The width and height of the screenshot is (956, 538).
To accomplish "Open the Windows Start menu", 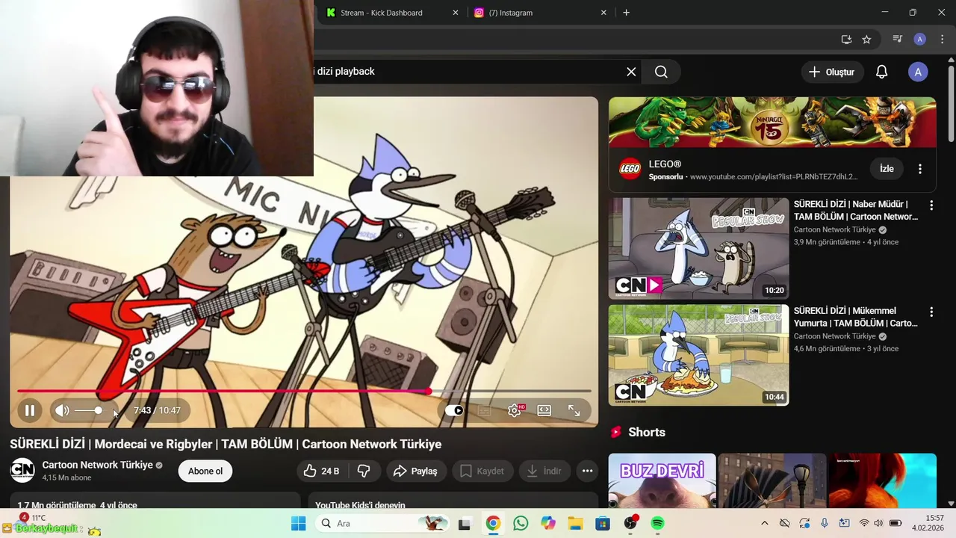I will 298,523.
